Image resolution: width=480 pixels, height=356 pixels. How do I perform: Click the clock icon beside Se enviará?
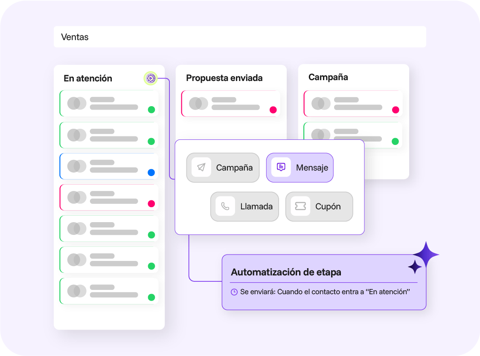234,292
